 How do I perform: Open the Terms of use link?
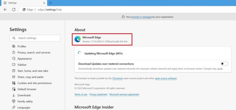point(81,94)
